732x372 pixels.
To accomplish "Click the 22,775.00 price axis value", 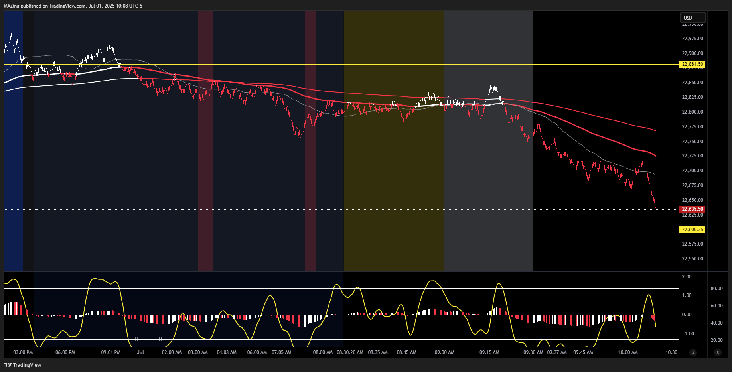I will click(693, 127).
